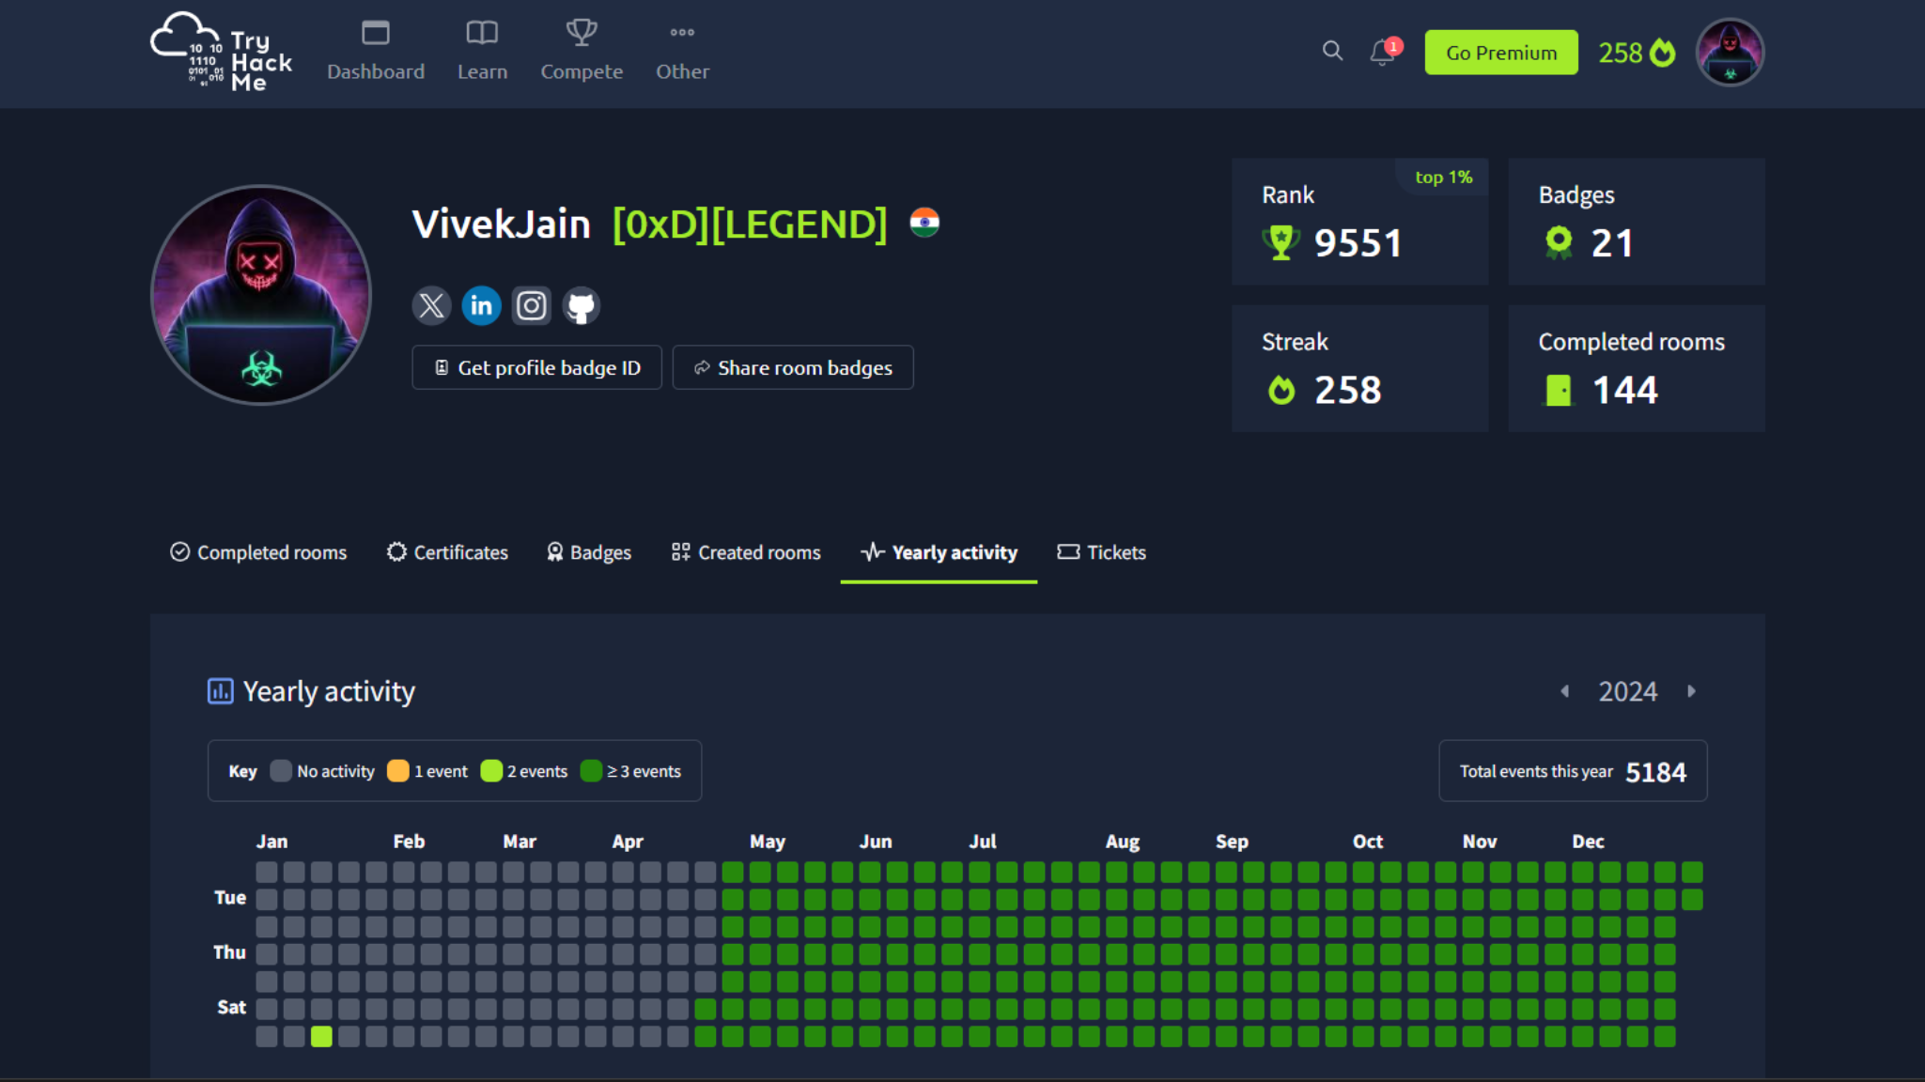Click the Rank value 9551
The image size is (1925, 1082).
click(x=1358, y=243)
